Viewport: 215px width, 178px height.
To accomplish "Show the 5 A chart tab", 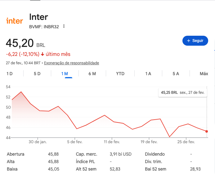I will tap(176, 74).
